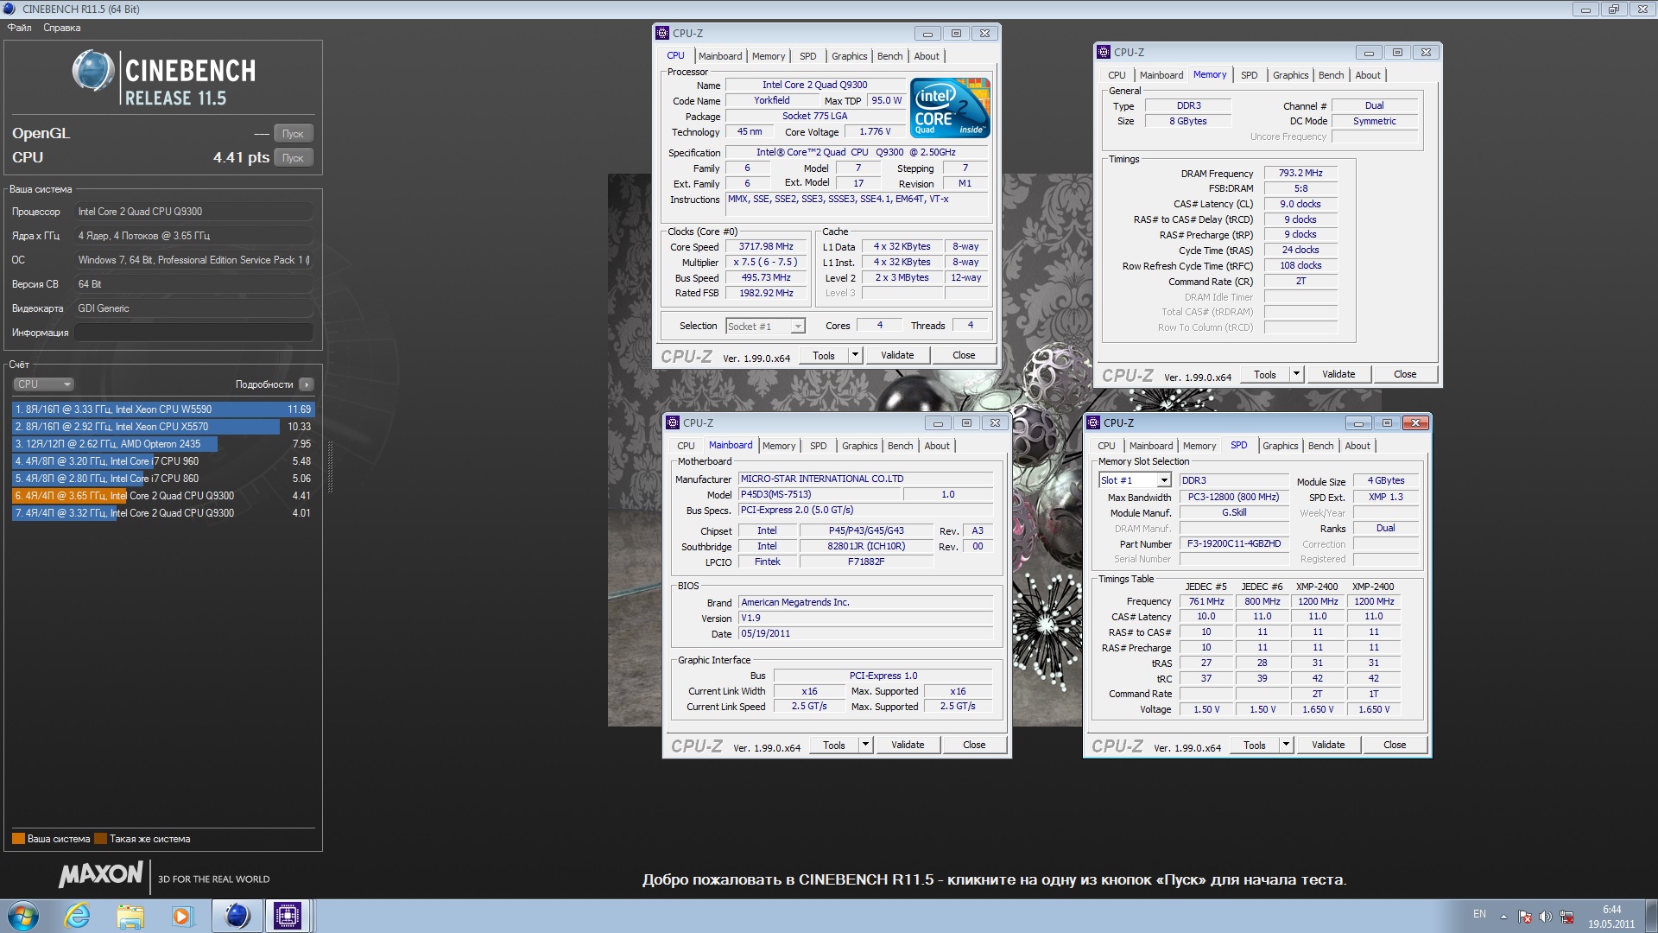Expand Tools arrow in Mainboard tab window
The width and height of the screenshot is (1658, 933).
pos(865,745)
